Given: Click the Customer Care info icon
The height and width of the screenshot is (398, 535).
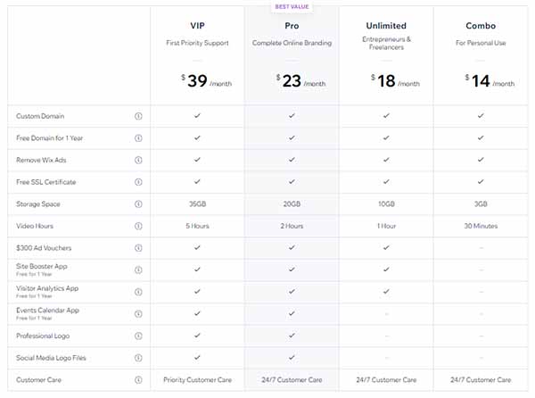Looking at the screenshot, I should coord(138,380).
